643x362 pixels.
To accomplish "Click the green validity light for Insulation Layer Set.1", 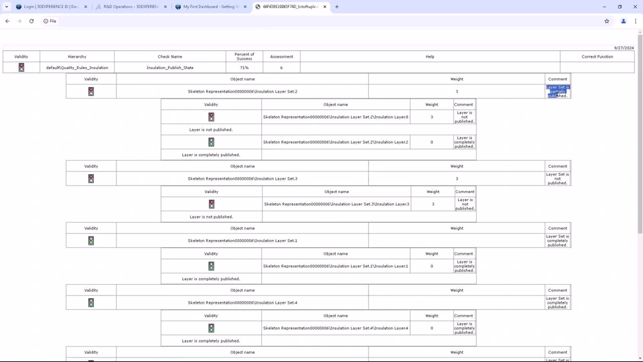I will click(91, 241).
